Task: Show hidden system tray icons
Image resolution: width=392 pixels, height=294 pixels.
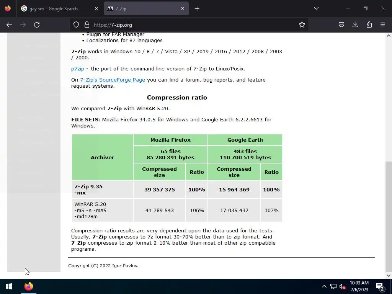Action: coord(324,286)
